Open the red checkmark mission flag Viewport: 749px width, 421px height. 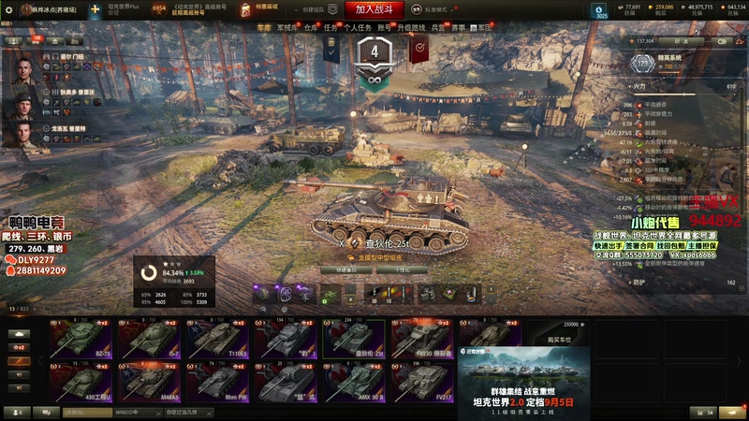[419, 49]
